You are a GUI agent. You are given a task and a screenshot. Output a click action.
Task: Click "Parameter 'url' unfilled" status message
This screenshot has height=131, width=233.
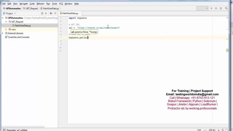[x=17, y=130]
